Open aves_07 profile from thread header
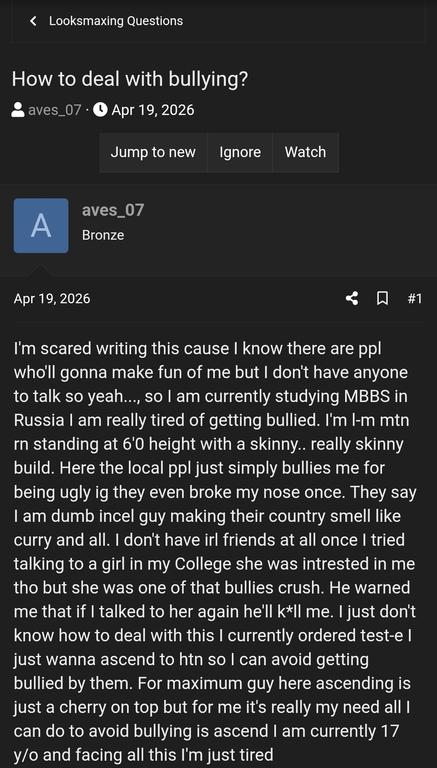The height and width of the screenshot is (768, 437). pyautogui.click(x=55, y=110)
